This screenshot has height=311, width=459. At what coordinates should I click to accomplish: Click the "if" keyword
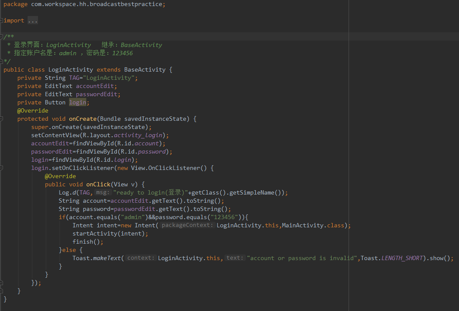(62, 217)
